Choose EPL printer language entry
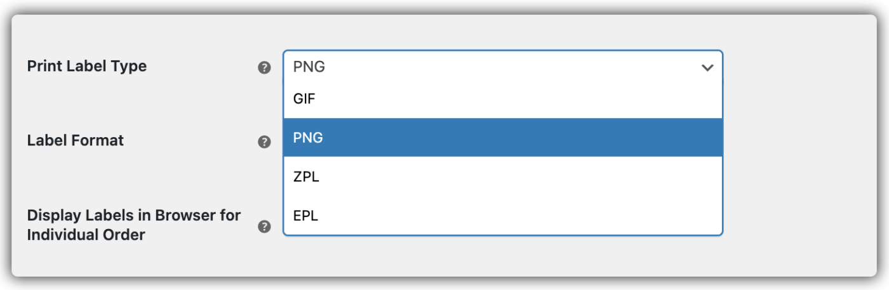Screen dimensions: 889x290 click(503, 216)
